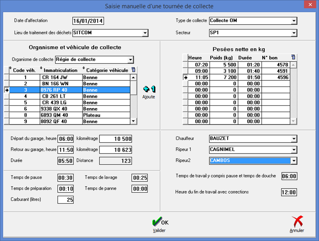This screenshot has width=319, height=241.
Task: Click the Retour au garage heure field
Action: (x=66, y=150)
